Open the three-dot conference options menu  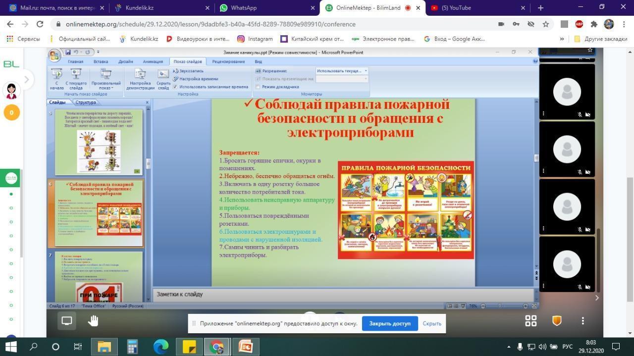pos(582,321)
